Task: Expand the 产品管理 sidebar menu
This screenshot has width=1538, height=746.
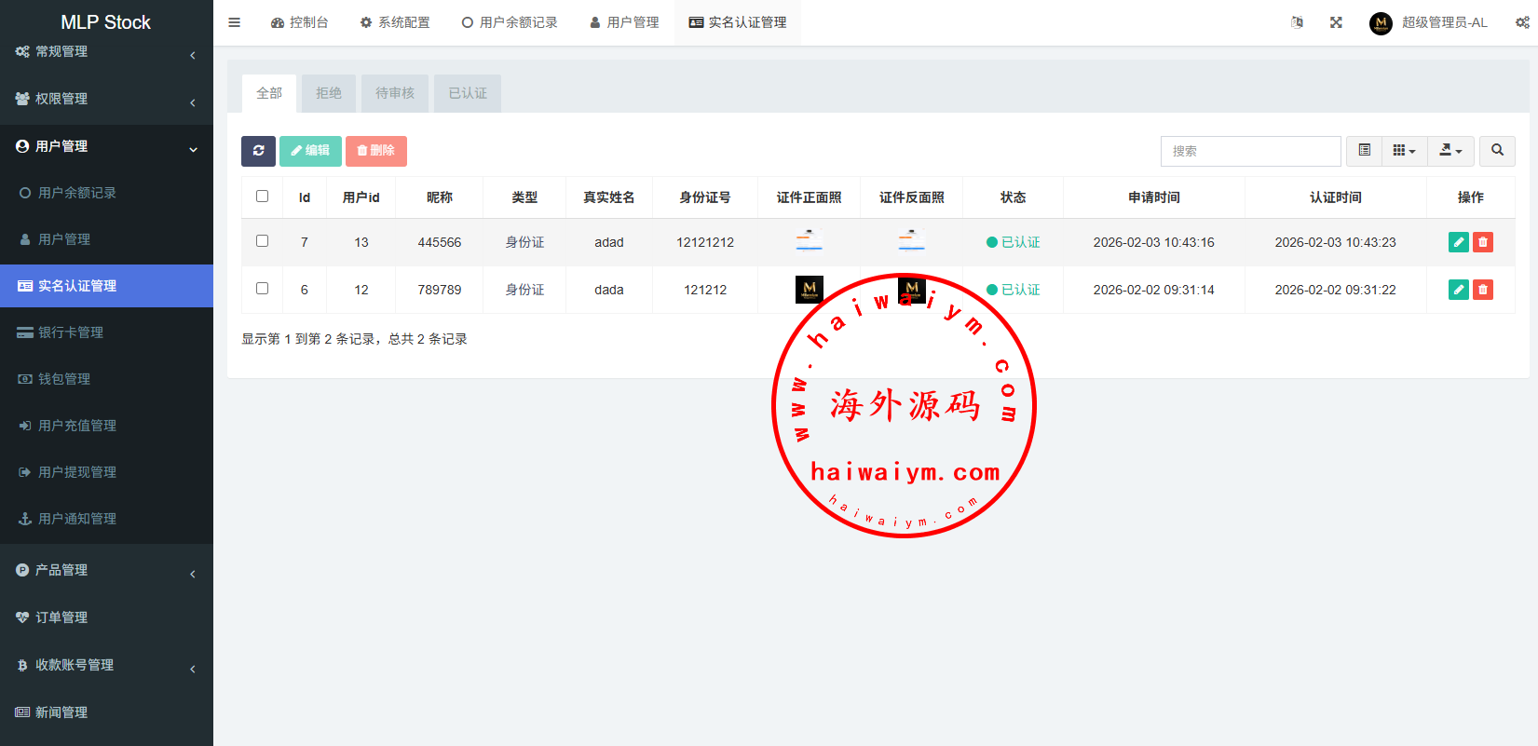Action: [106, 570]
